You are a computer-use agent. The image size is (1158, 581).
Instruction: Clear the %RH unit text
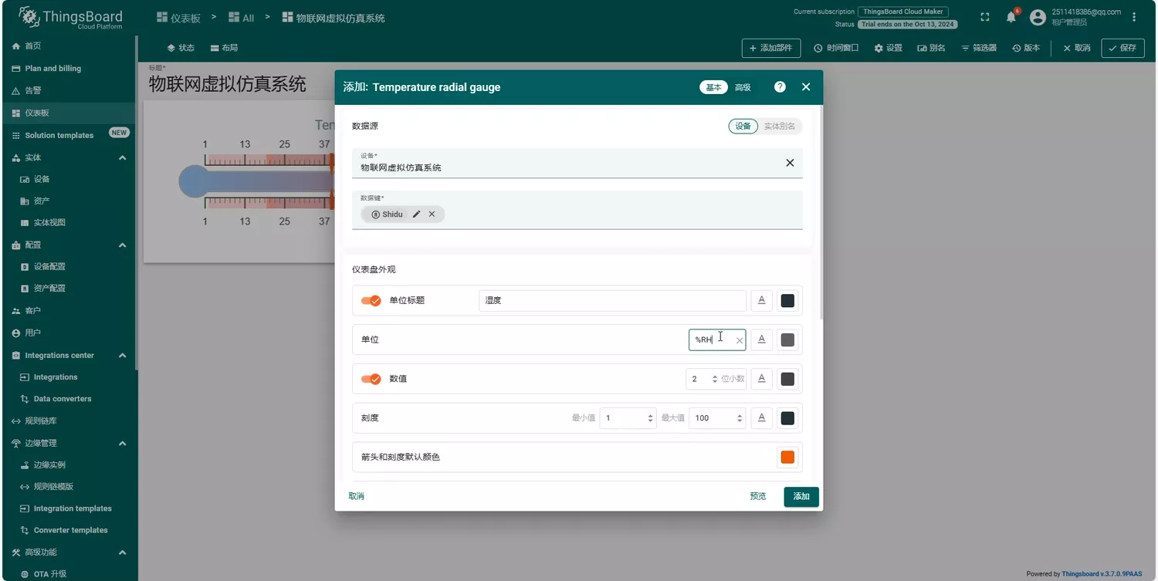739,340
